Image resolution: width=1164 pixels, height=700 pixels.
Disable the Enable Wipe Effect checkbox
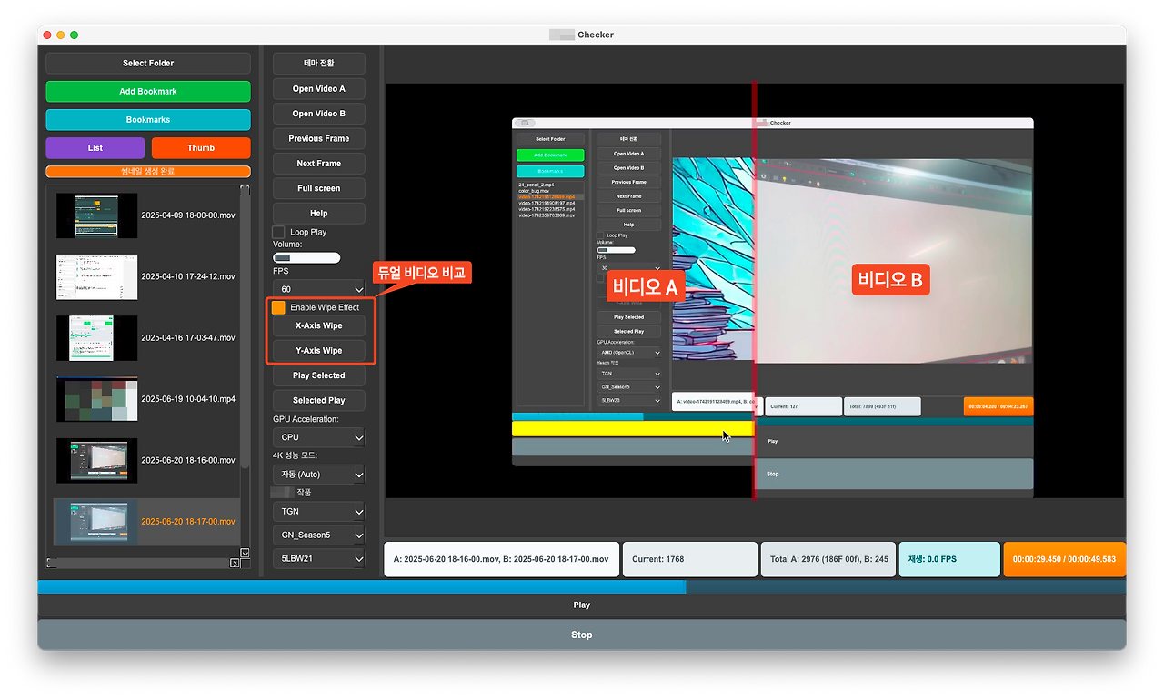pos(278,307)
